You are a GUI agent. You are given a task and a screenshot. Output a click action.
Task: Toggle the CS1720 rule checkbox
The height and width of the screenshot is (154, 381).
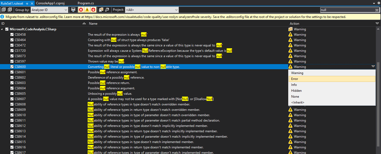12,51
